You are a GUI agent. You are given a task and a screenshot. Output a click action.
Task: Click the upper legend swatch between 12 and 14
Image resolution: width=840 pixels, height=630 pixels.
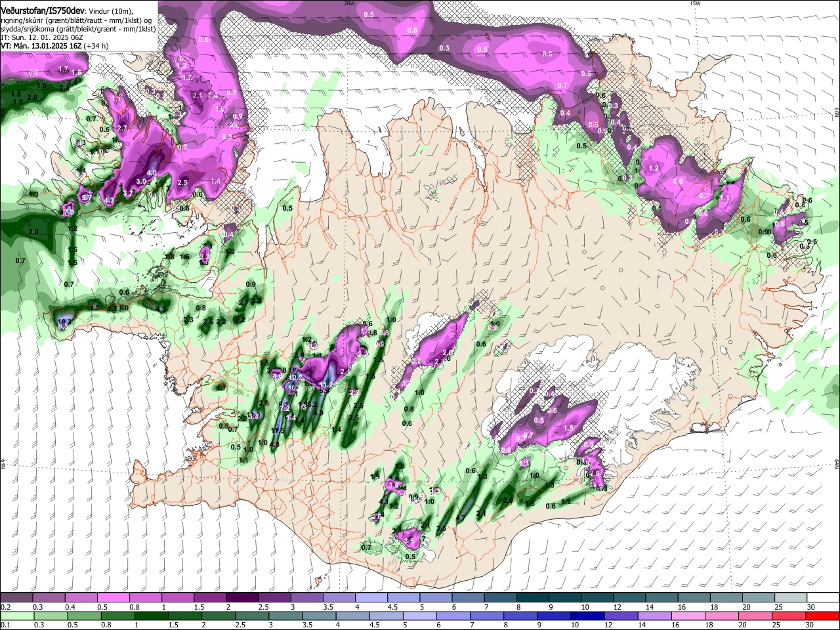click(x=630, y=598)
